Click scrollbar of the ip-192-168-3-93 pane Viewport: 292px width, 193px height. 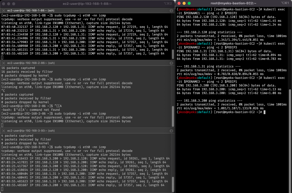pyautogui.click(x=173, y=184)
